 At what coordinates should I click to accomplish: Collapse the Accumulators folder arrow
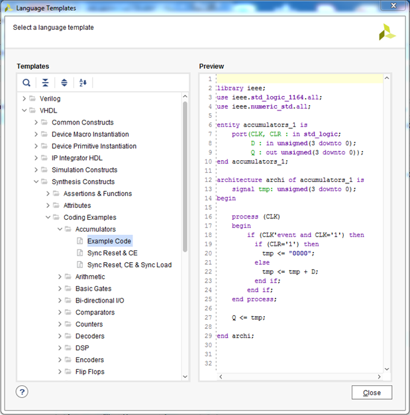[x=60, y=230]
